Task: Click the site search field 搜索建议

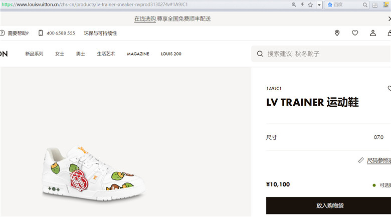Action: [x=321, y=54]
